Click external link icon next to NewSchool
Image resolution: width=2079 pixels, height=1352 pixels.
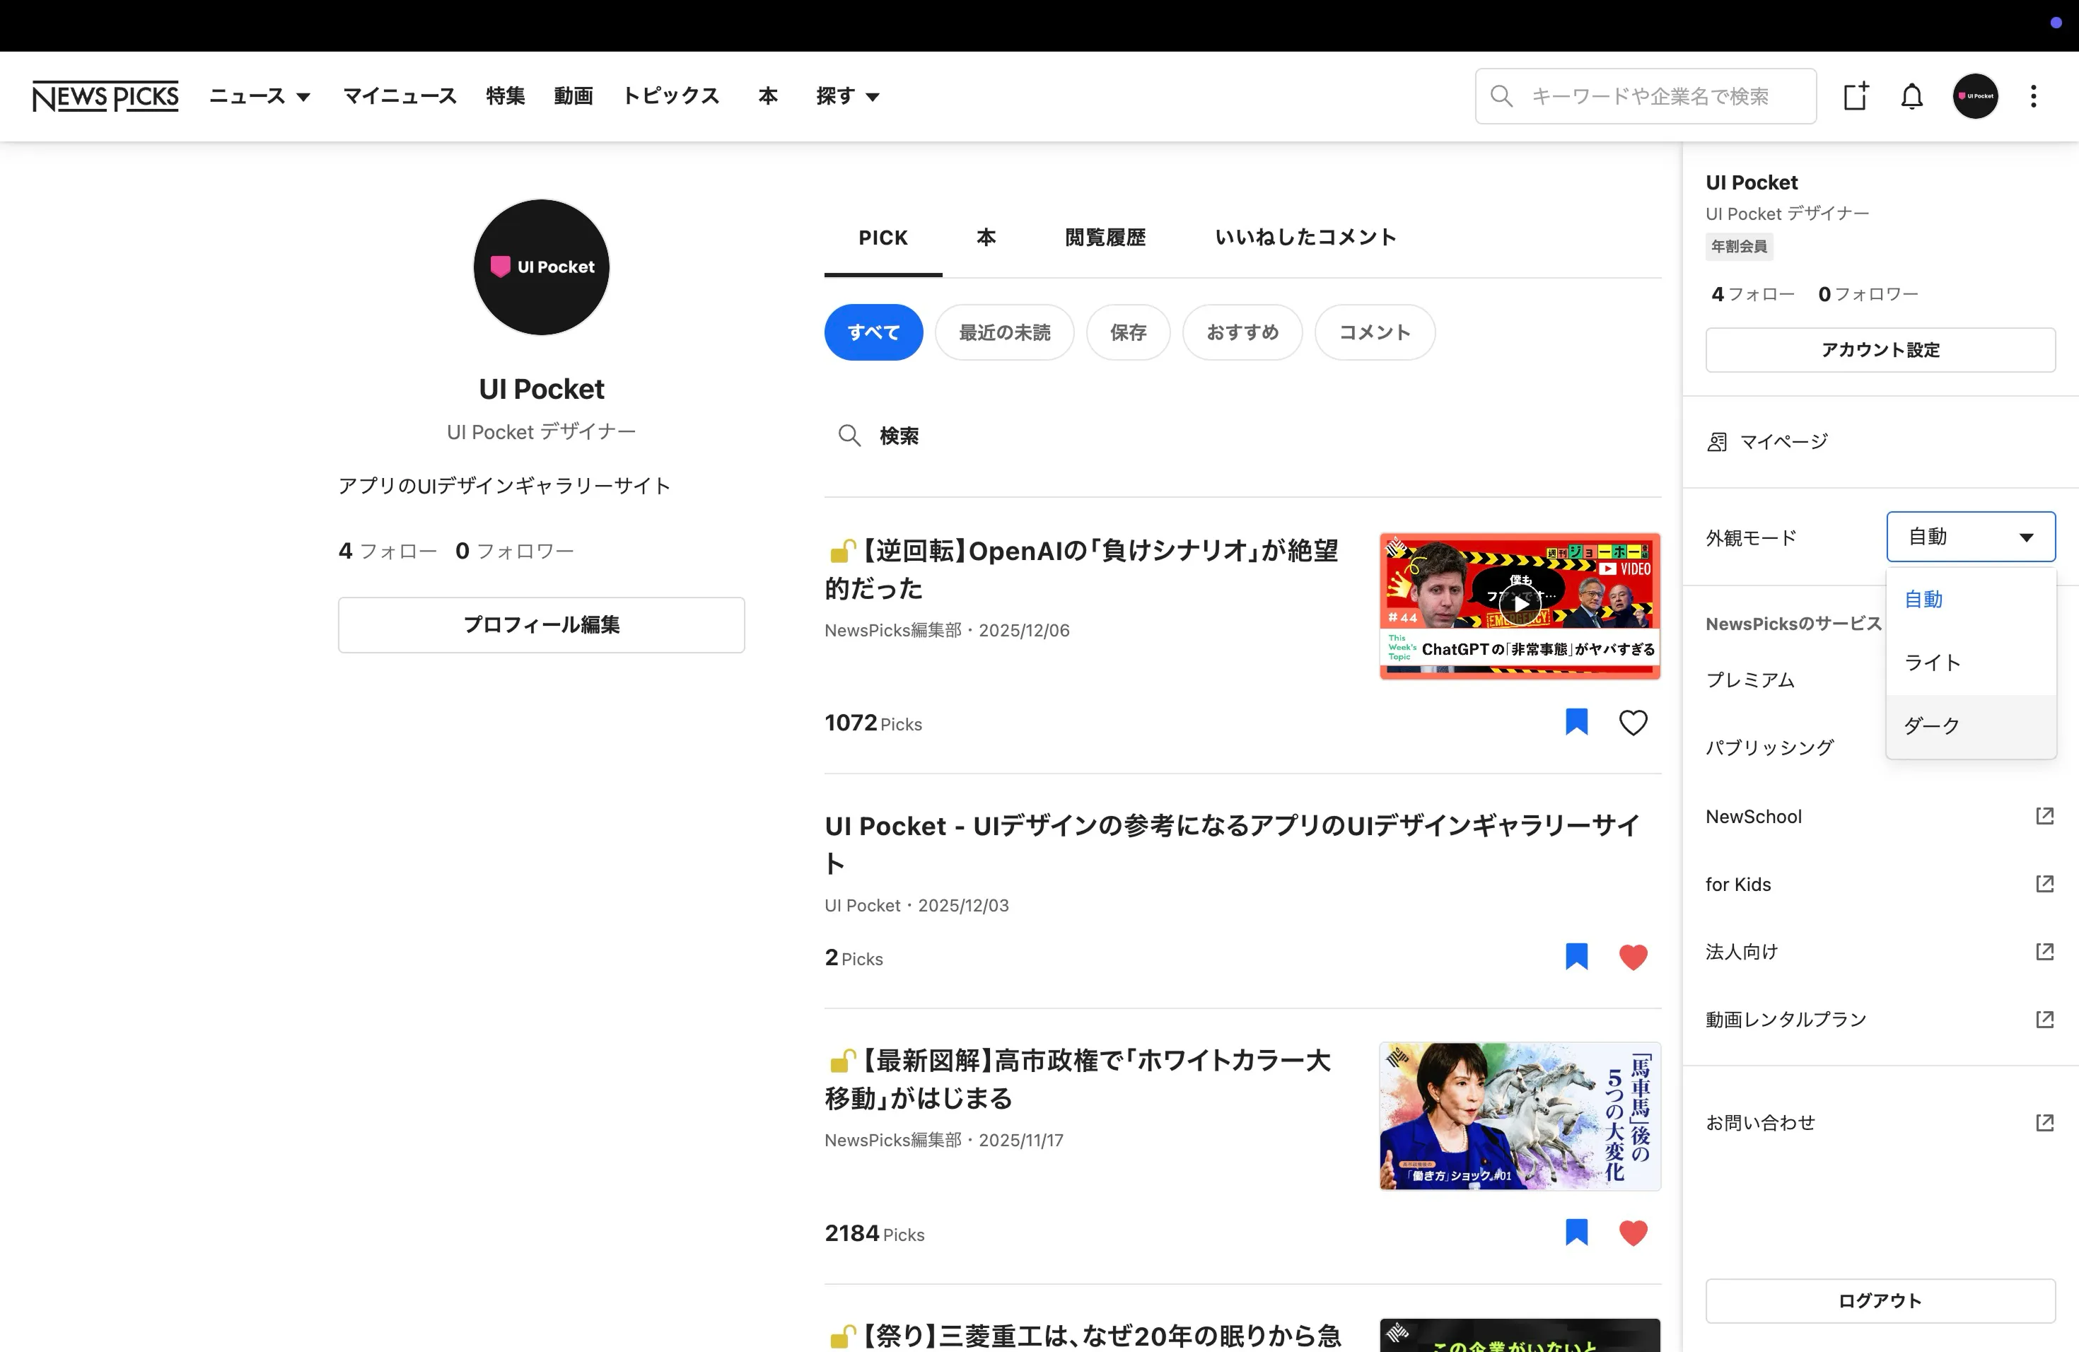click(x=2044, y=816)
